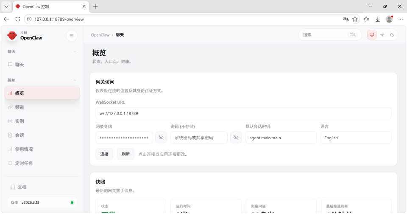407x214 pixels.
Task: Open browser profile avatar
Action: [x=389, y=19]
